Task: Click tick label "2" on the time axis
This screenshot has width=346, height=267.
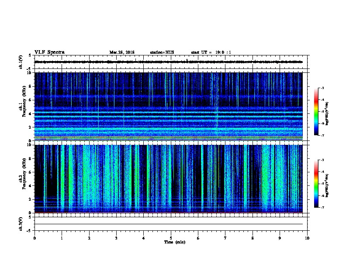Action: tap(89, 238)
